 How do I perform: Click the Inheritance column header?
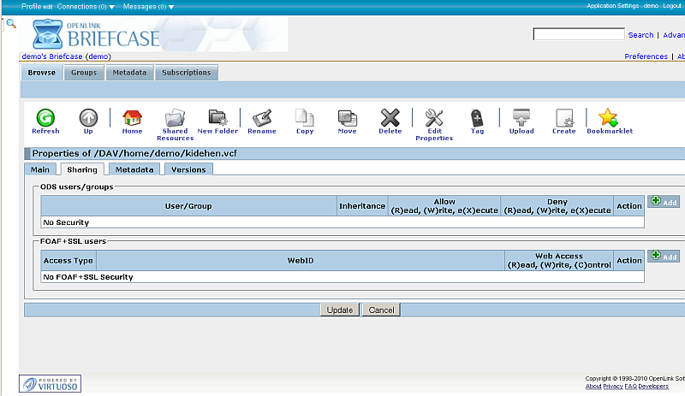tap(362, 205)
